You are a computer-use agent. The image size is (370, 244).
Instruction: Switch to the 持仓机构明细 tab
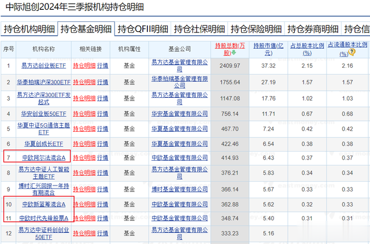pyautogui.click(x=29, y=29)
